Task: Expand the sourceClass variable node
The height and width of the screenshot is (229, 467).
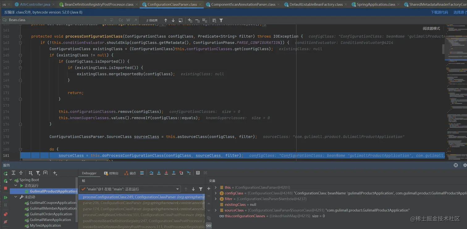Action: pyautogui.click(x=216, y=210)
